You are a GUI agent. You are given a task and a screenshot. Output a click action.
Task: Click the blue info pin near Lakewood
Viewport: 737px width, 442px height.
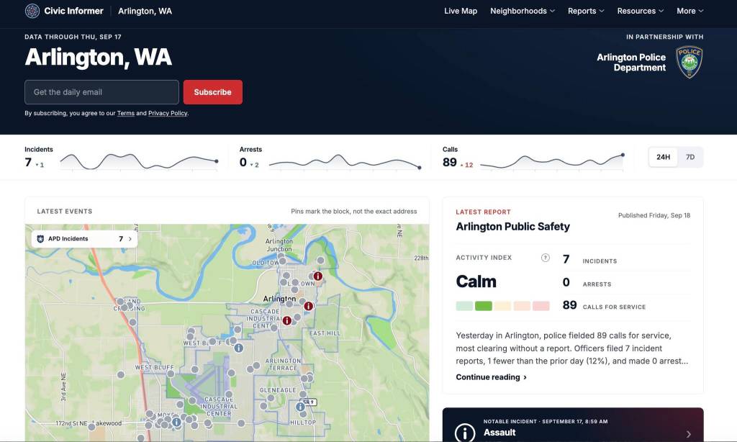click(x=176, y=422)
